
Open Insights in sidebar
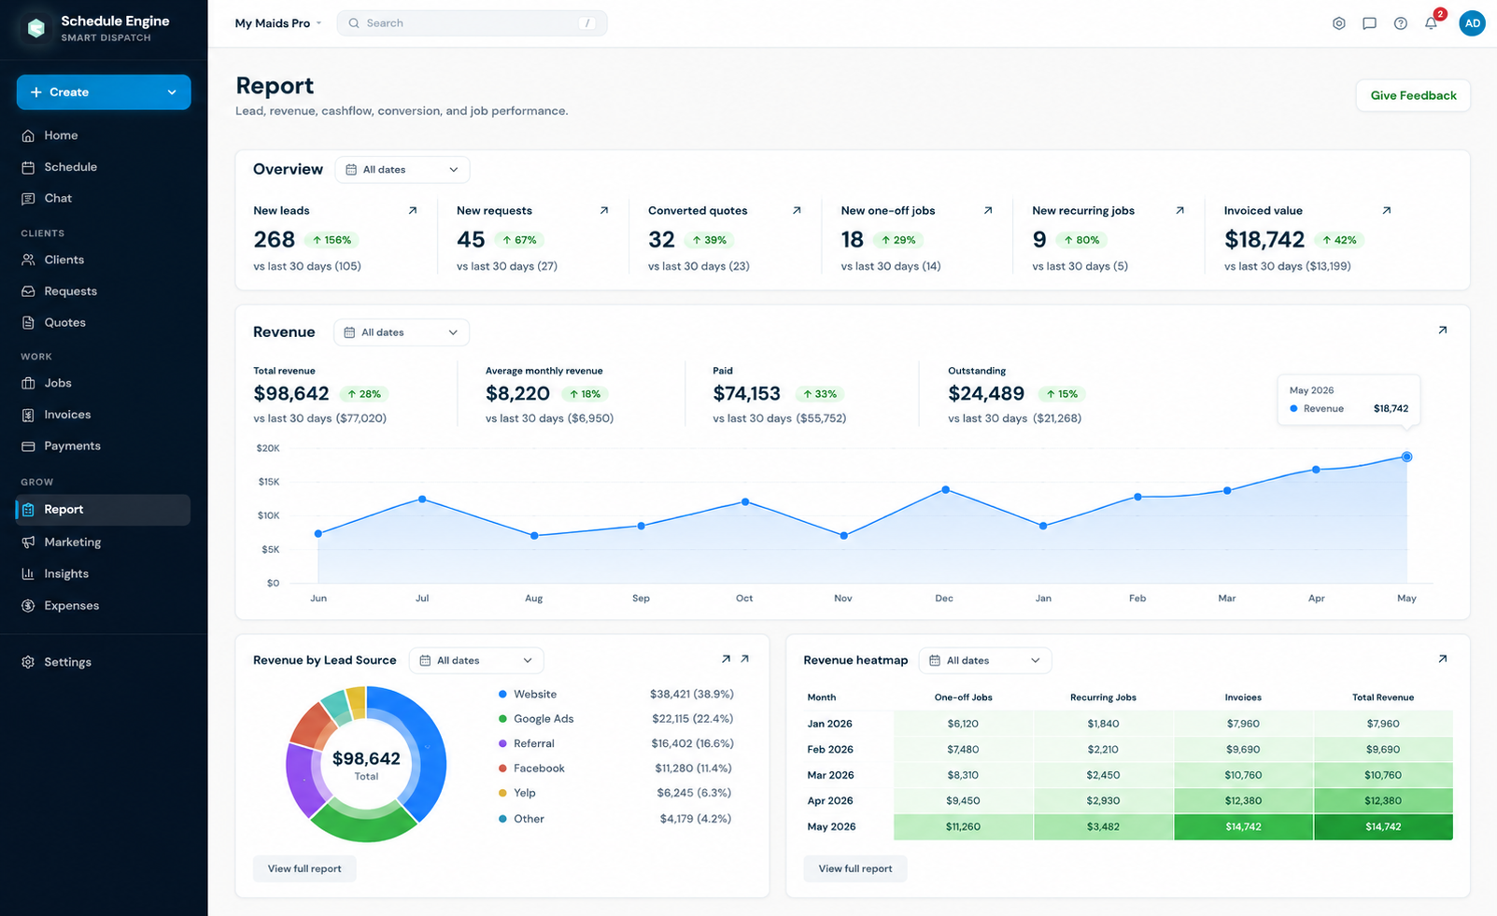click(x=104, y=573)
